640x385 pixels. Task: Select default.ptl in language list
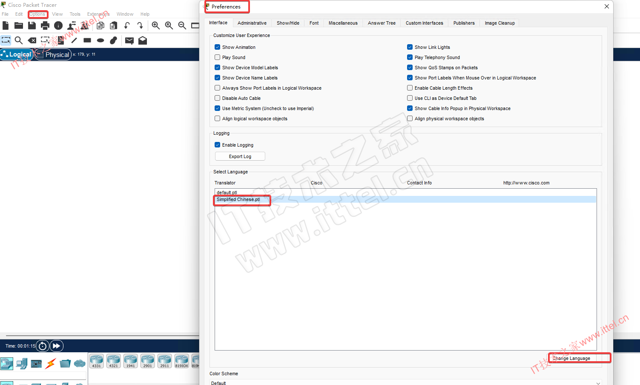tap(405, 192)
